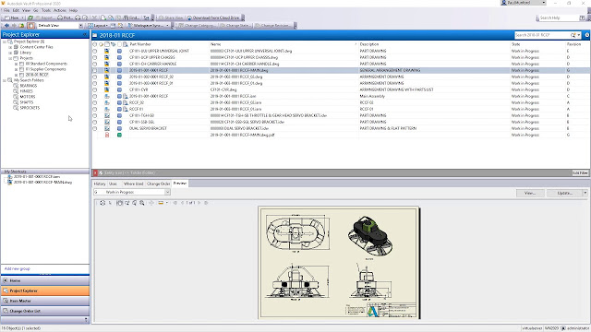Expand the Library tree node
Viewport: 591px width, 332px height.
point(10,53)
